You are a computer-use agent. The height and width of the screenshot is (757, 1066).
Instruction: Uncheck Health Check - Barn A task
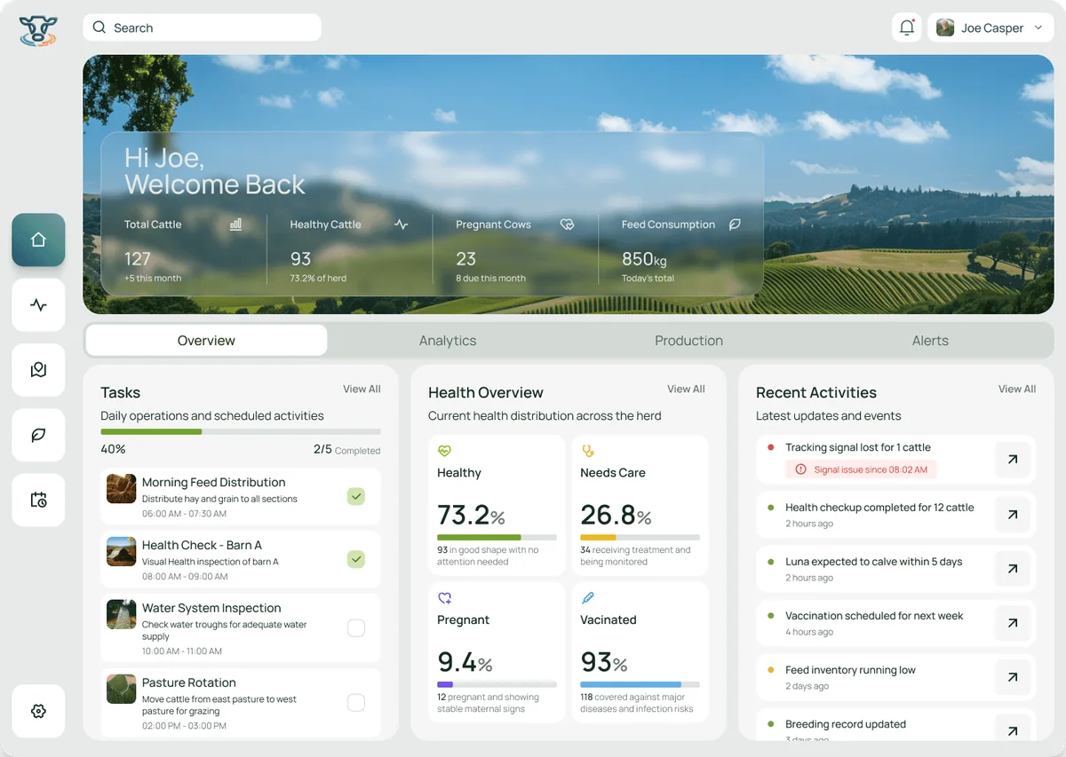[x=356, y=559]
